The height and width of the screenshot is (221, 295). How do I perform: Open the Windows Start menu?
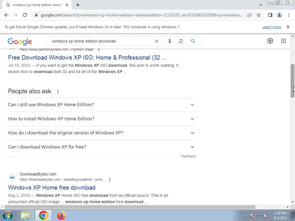point(7,215)
